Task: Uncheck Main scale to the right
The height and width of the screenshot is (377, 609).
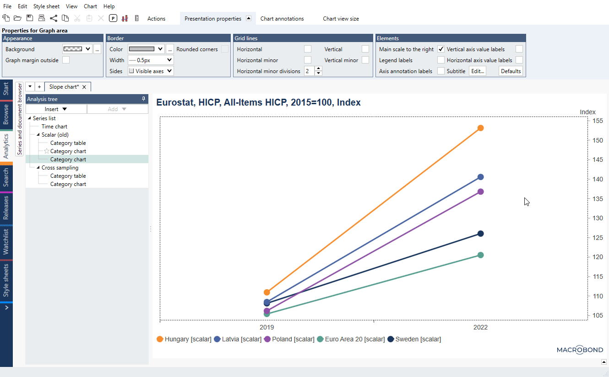Action: 440,49
